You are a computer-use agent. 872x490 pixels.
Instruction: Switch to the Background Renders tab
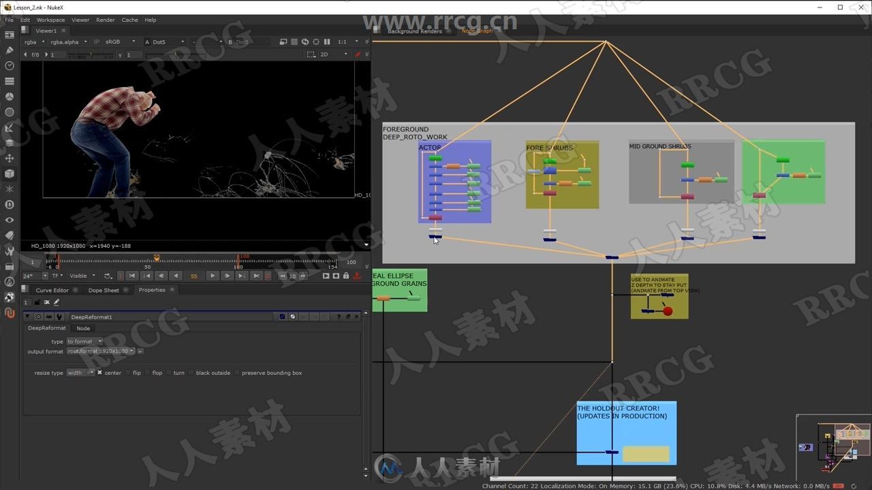(x=414, y=31)
